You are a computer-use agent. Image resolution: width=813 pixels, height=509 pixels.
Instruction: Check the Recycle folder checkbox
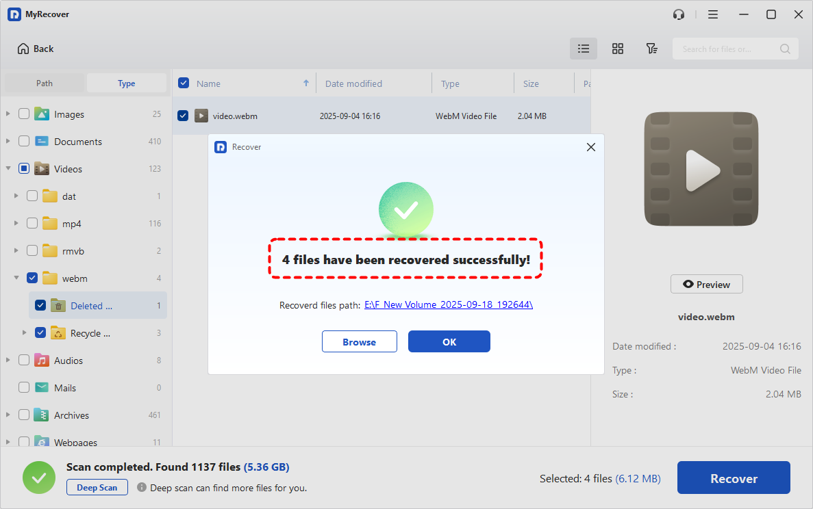tap(40, 332)
